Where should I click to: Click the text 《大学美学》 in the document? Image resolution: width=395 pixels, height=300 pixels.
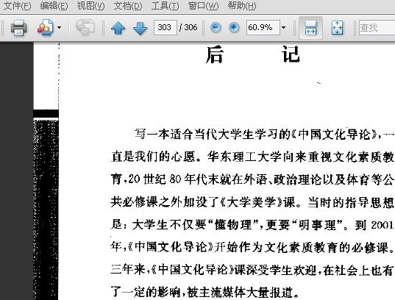(x=252, y=201)
